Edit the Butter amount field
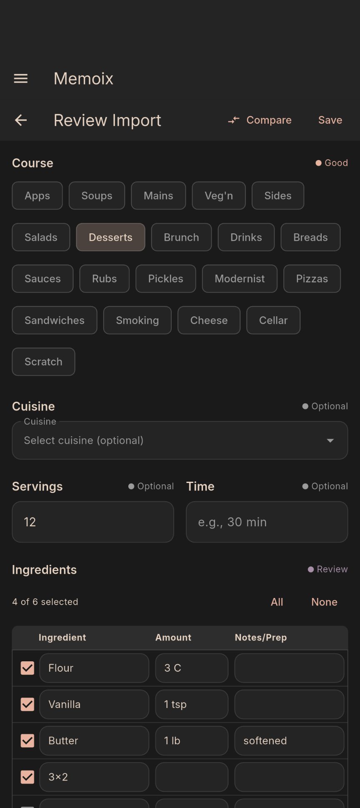Screen dimensions: 360x808 tap(192, 740)
